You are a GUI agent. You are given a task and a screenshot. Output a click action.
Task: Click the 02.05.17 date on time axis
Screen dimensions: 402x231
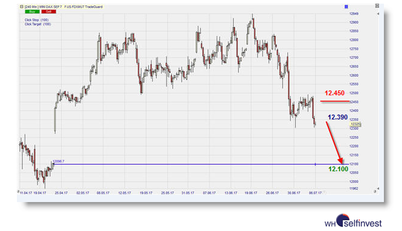(x=83, y=193)
